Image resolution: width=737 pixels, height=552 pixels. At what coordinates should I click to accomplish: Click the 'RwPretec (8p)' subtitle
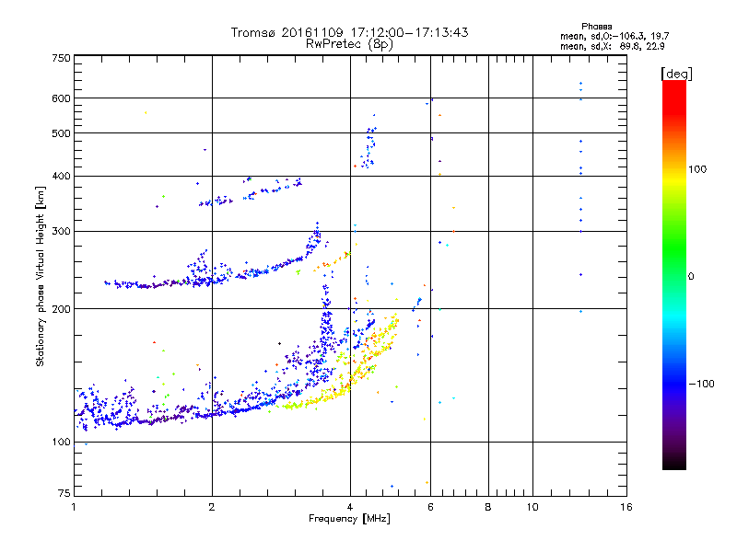click(349, 44)
